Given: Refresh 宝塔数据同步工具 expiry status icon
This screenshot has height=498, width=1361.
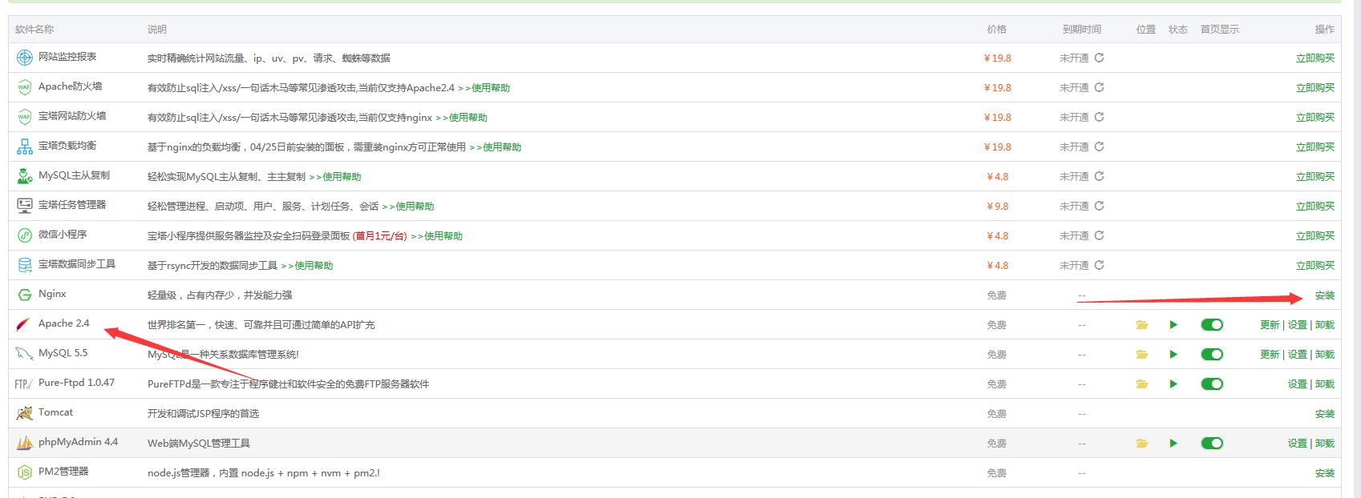Looking at the screenshot, I should pyautogui.click(x=1100, y=265).
